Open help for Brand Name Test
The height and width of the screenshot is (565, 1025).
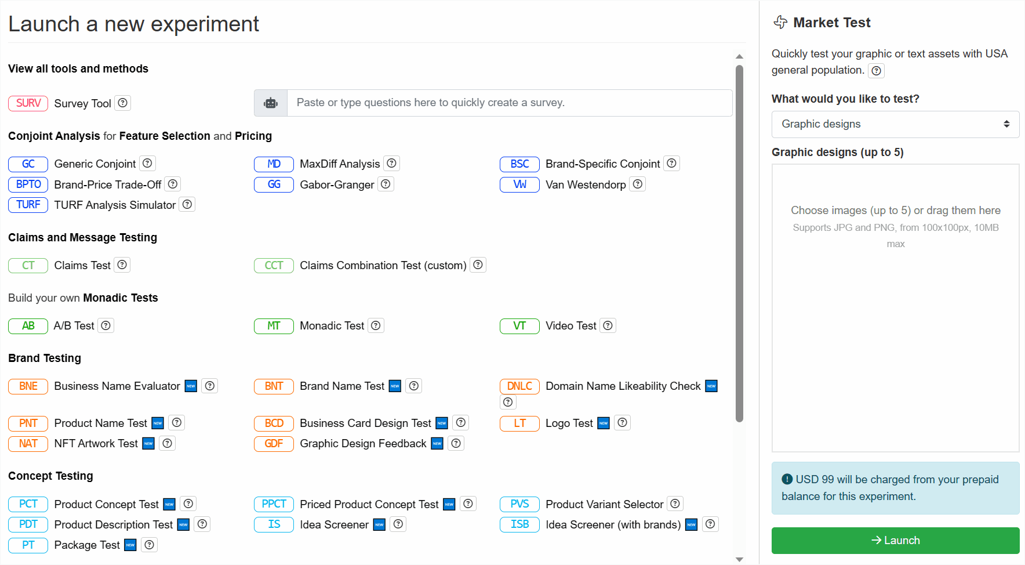tap(414, 386)
